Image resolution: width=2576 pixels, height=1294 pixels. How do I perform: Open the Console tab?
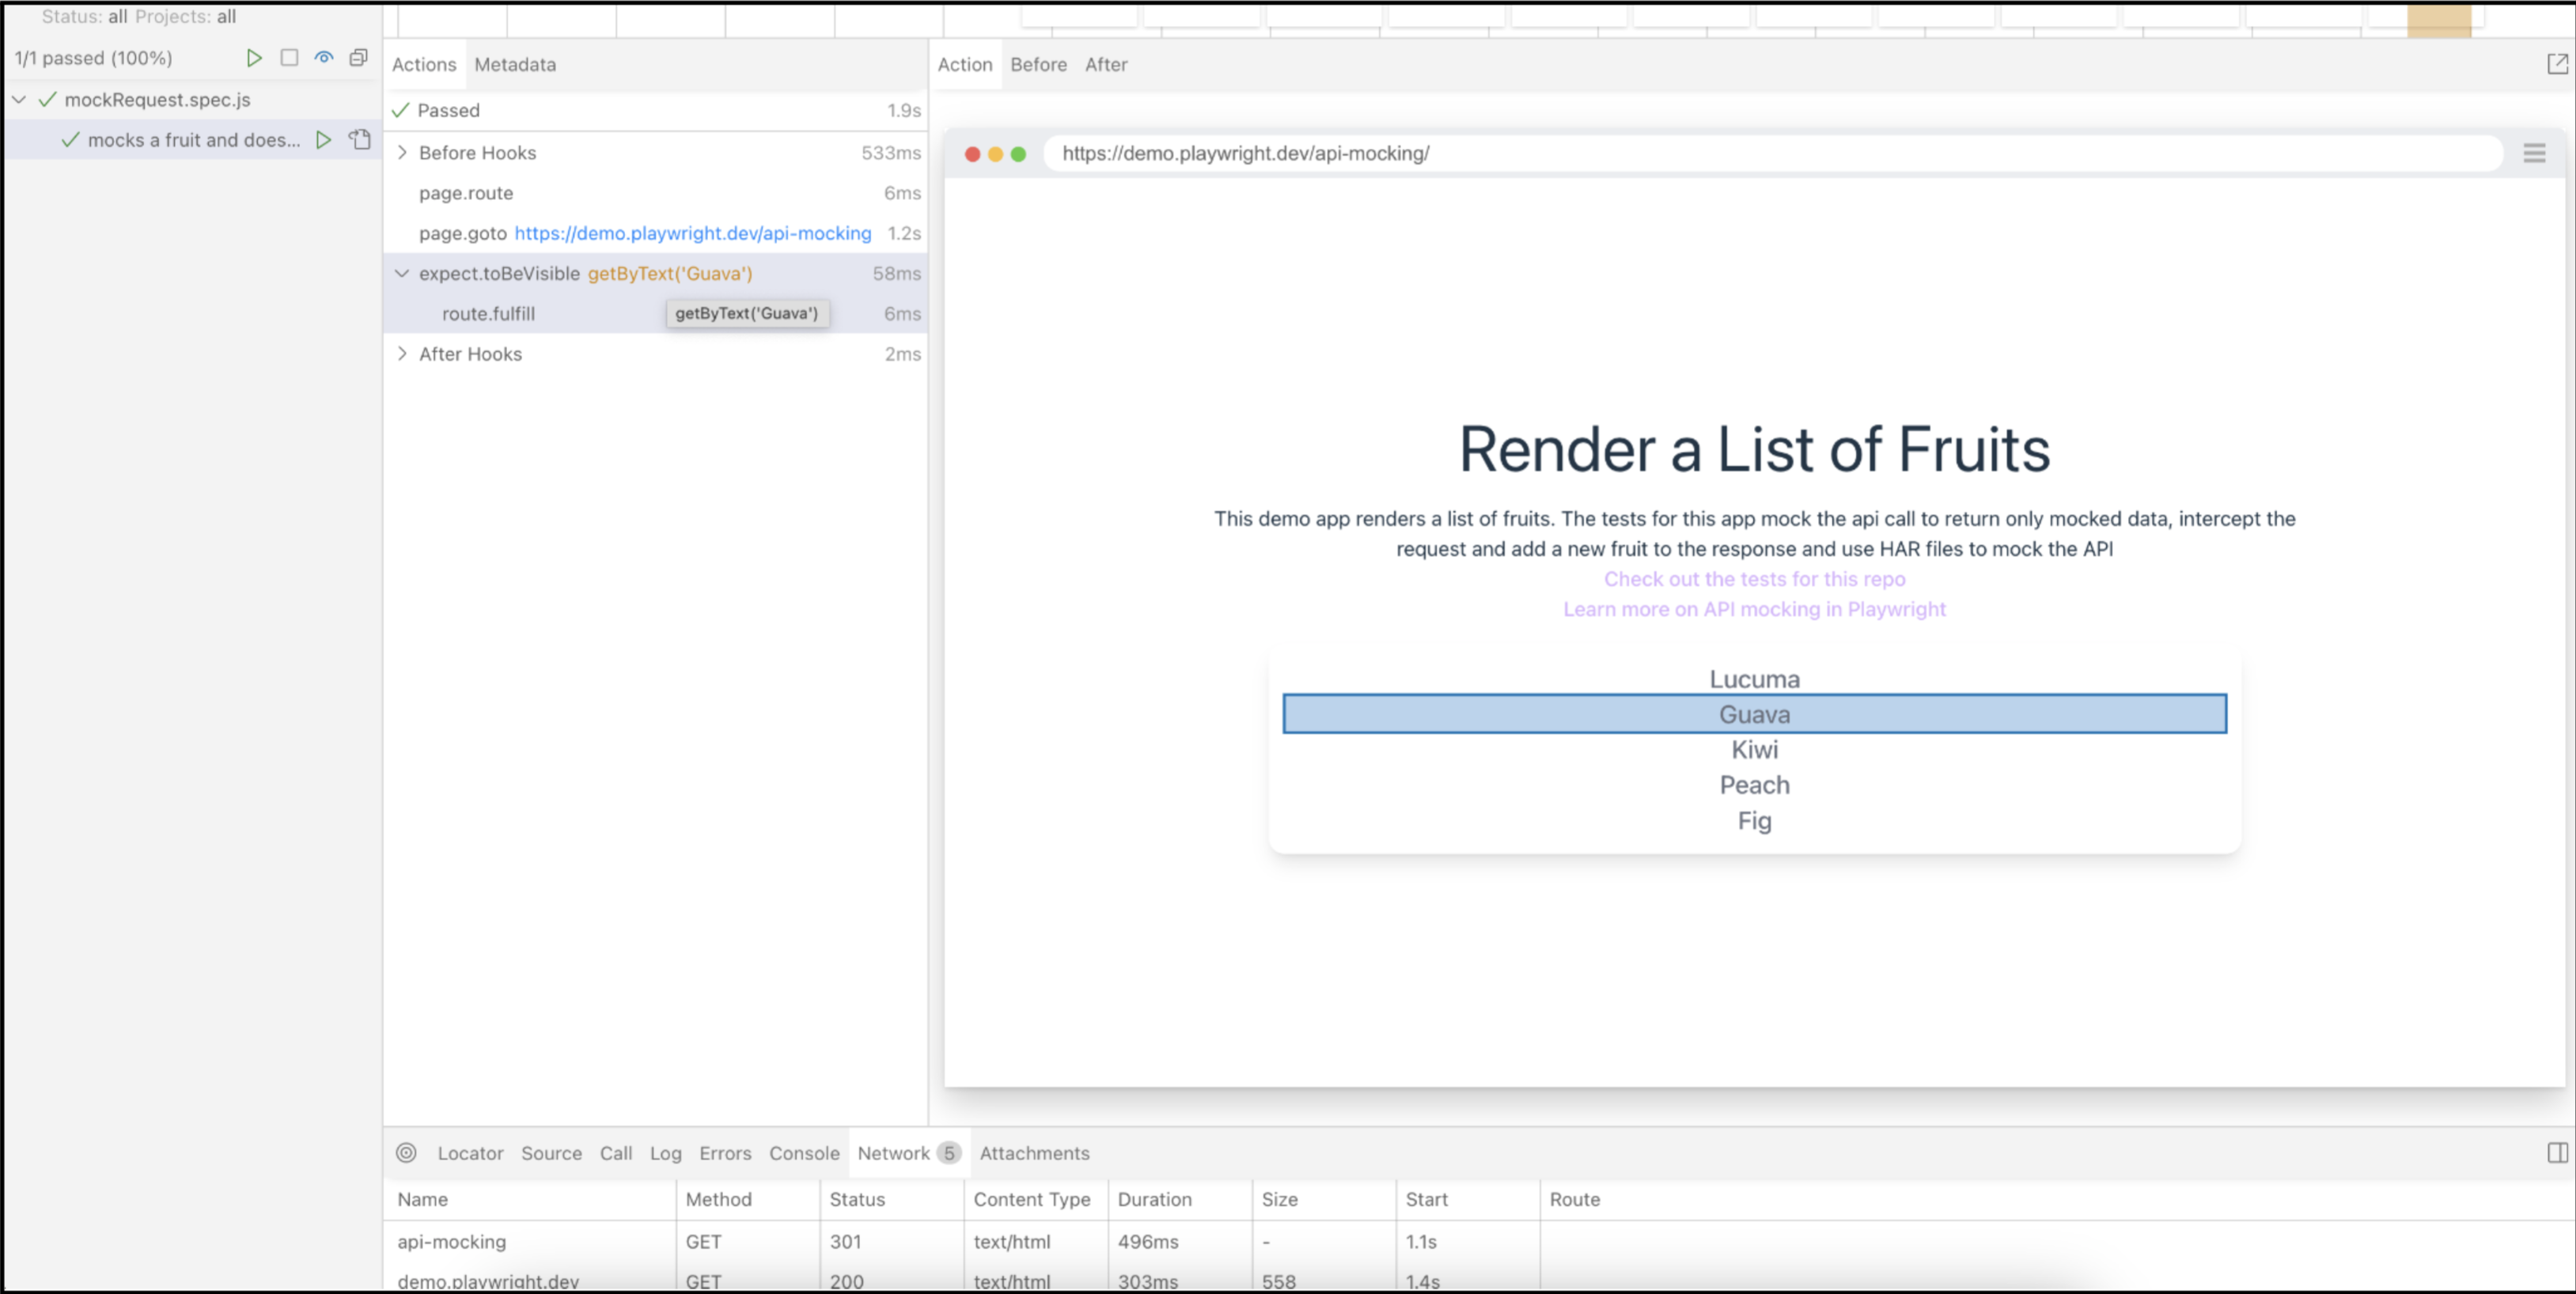[x=804, y=1153]
